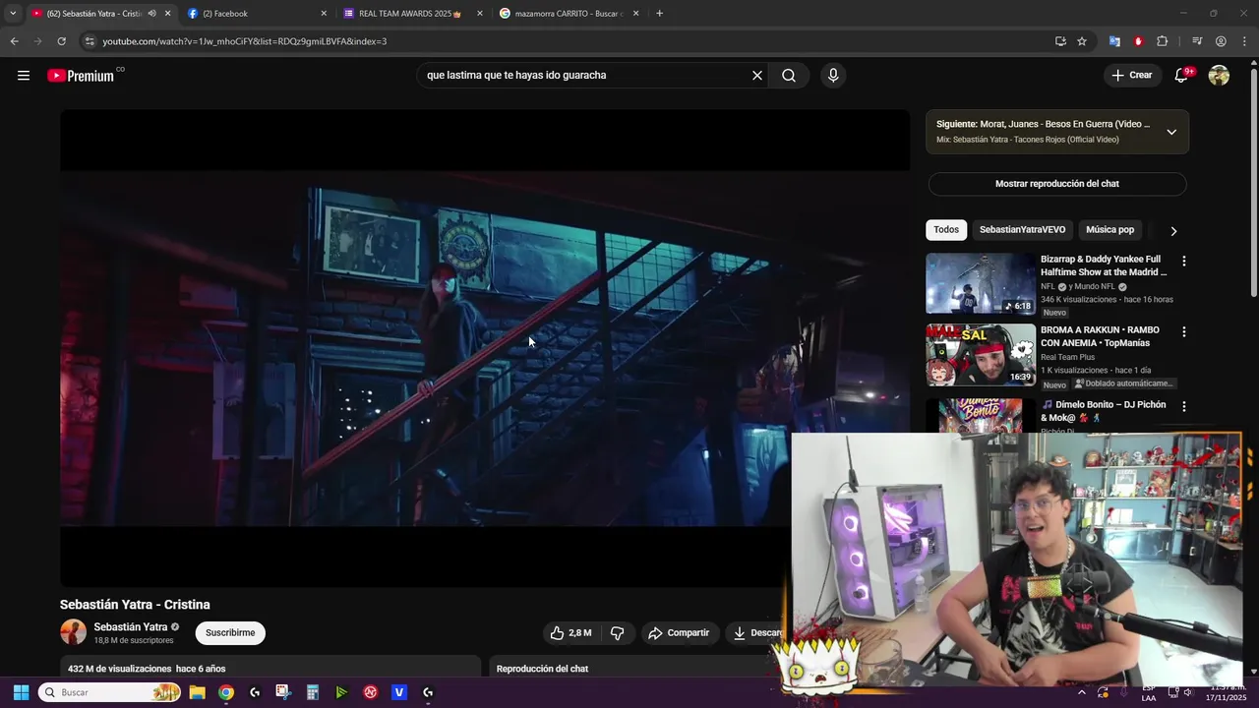Viewport: 1259px width, 708px height.
Task: Dislike the video with thumbs-down
Action: coord(618,633)
